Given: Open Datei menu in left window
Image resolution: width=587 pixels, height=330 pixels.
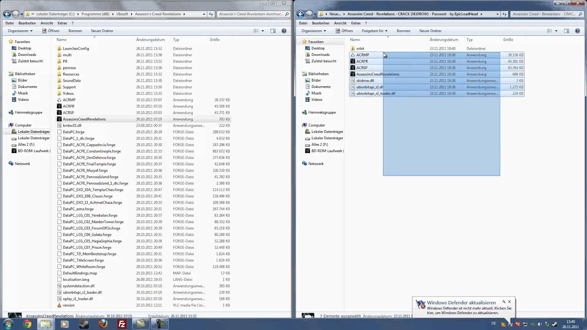Looking at the screenshot, I should coord(10,23).
